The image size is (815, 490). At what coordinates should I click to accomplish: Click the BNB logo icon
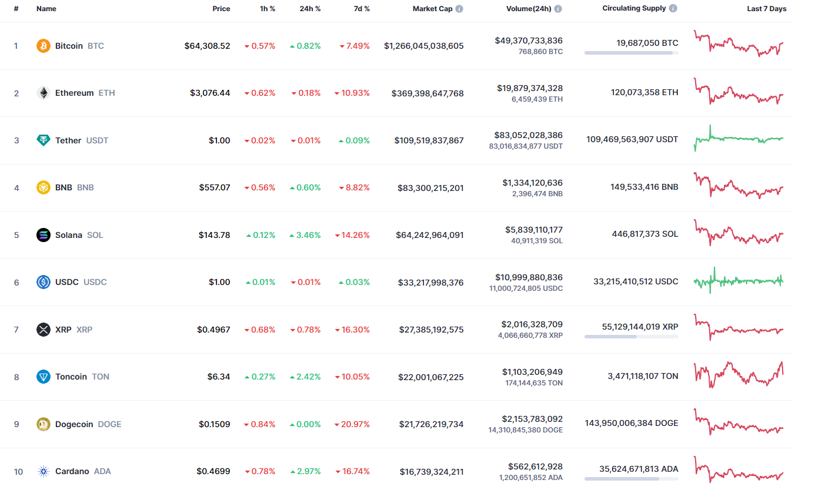click(44, 187)
